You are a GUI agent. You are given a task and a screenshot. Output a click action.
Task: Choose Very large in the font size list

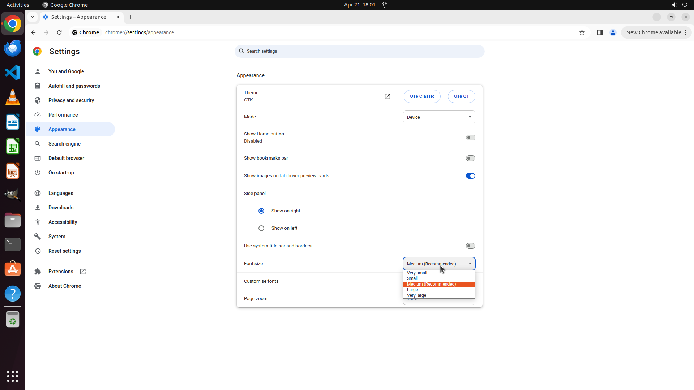(416, 295)
